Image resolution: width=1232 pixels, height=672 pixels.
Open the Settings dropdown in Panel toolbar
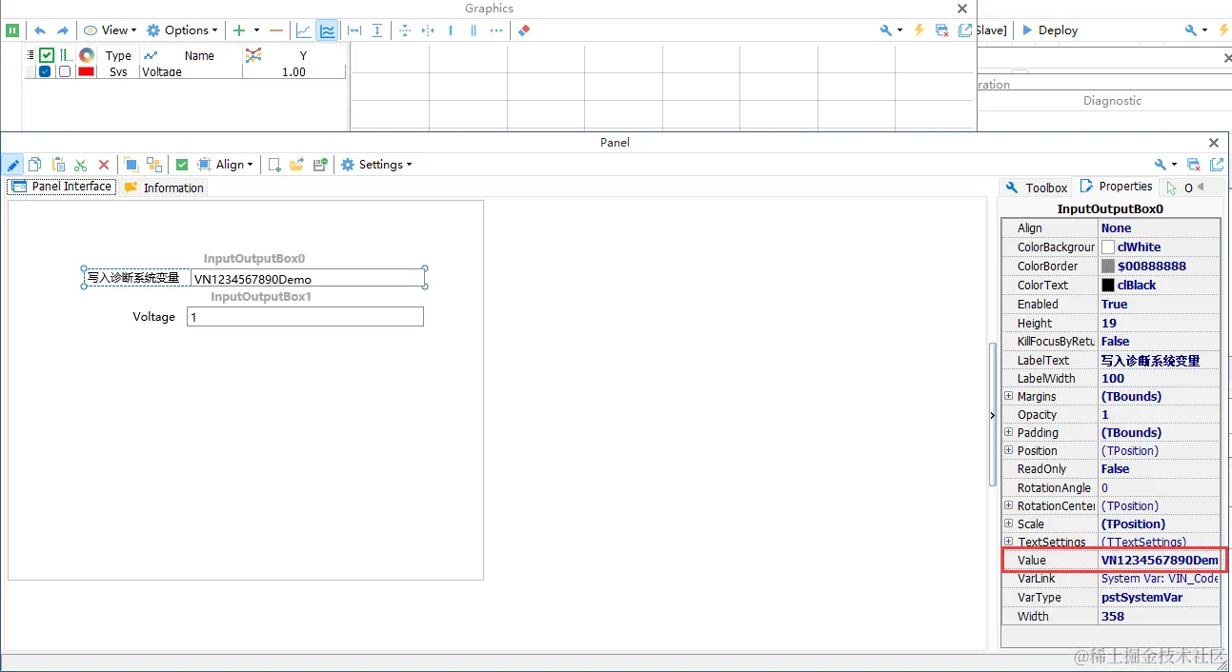point(376,165)
